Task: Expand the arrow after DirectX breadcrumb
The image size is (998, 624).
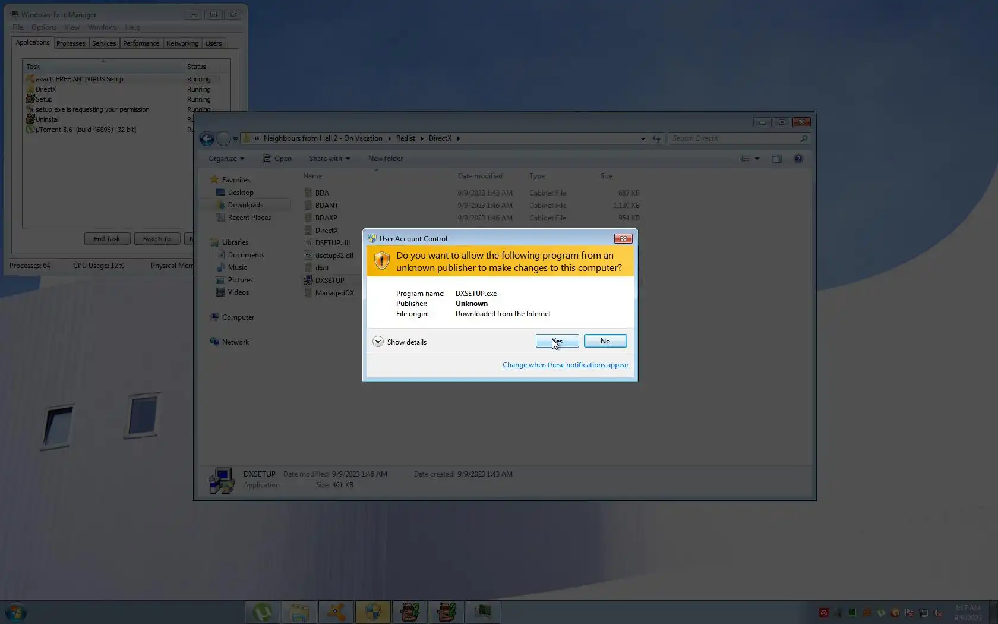Action: (458, 138)
